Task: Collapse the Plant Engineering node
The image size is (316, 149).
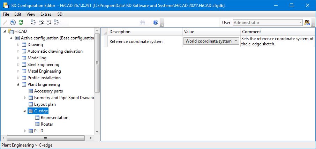Action: pos(18,84)
